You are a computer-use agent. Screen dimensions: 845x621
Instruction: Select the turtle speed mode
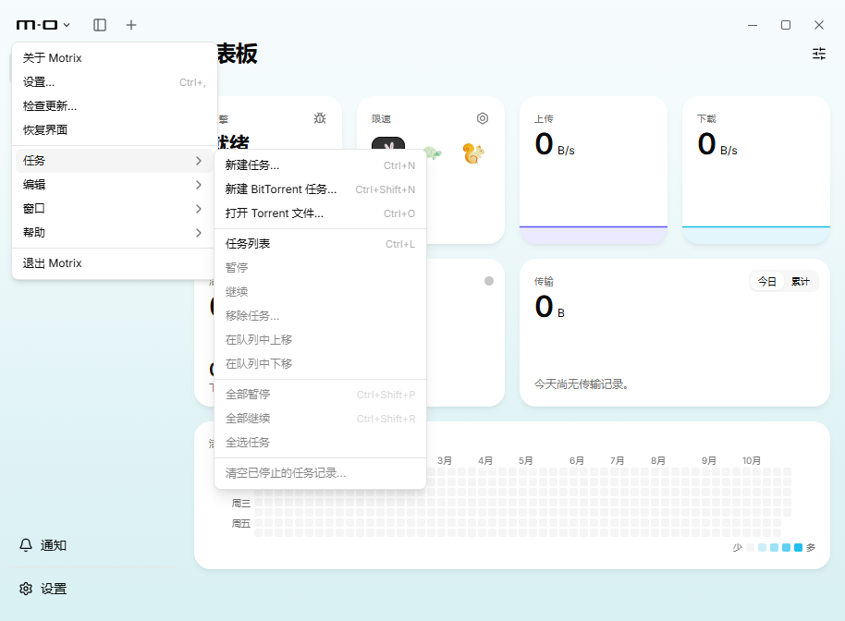click(432, 153)
